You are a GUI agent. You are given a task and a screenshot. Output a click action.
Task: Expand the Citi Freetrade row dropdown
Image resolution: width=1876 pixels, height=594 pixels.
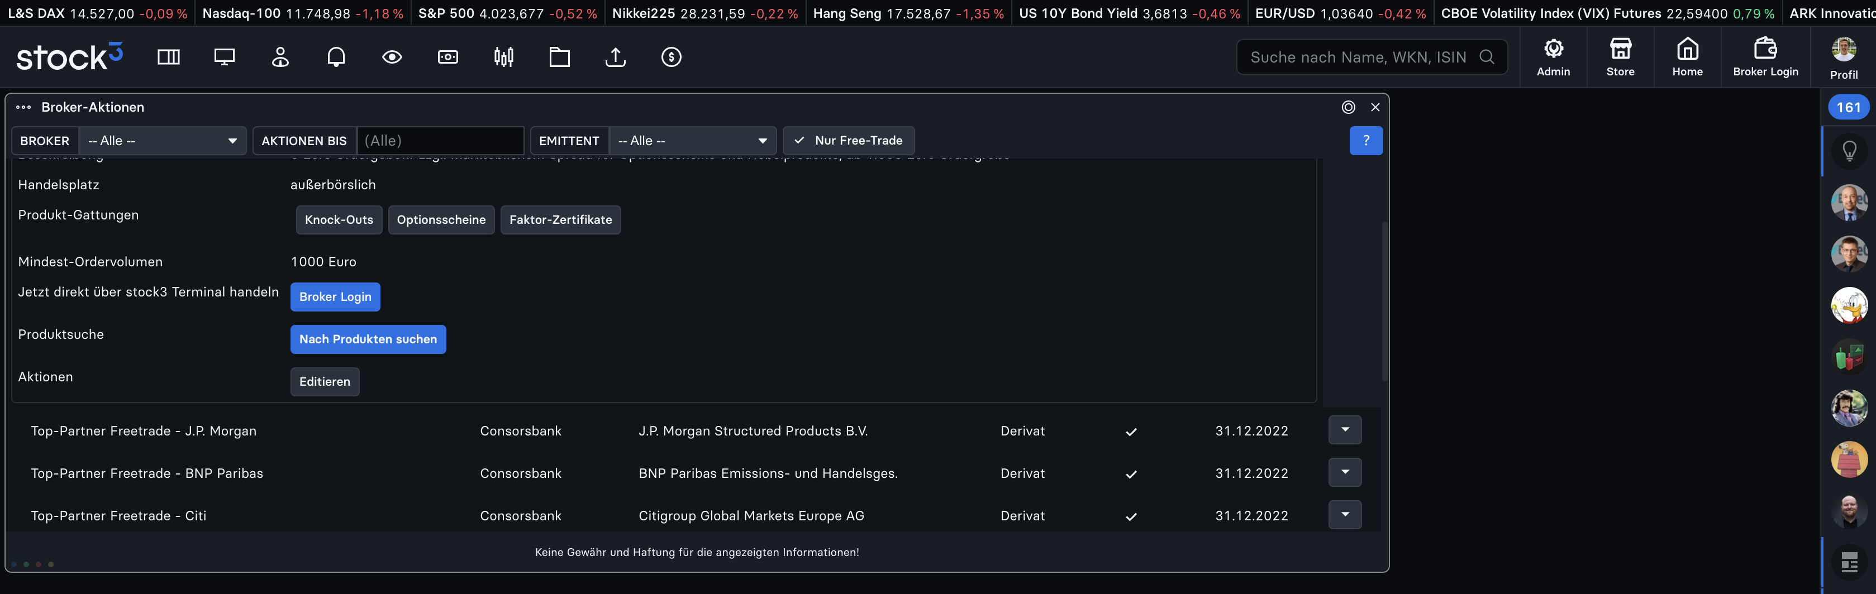[1344, 515]
